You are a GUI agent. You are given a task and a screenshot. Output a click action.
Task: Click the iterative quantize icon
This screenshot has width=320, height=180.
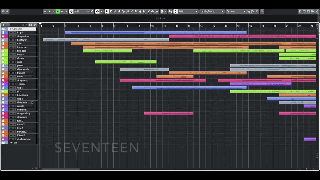coord(249,11)
